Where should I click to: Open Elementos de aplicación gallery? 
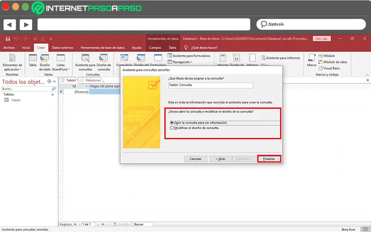coord(13,62)
